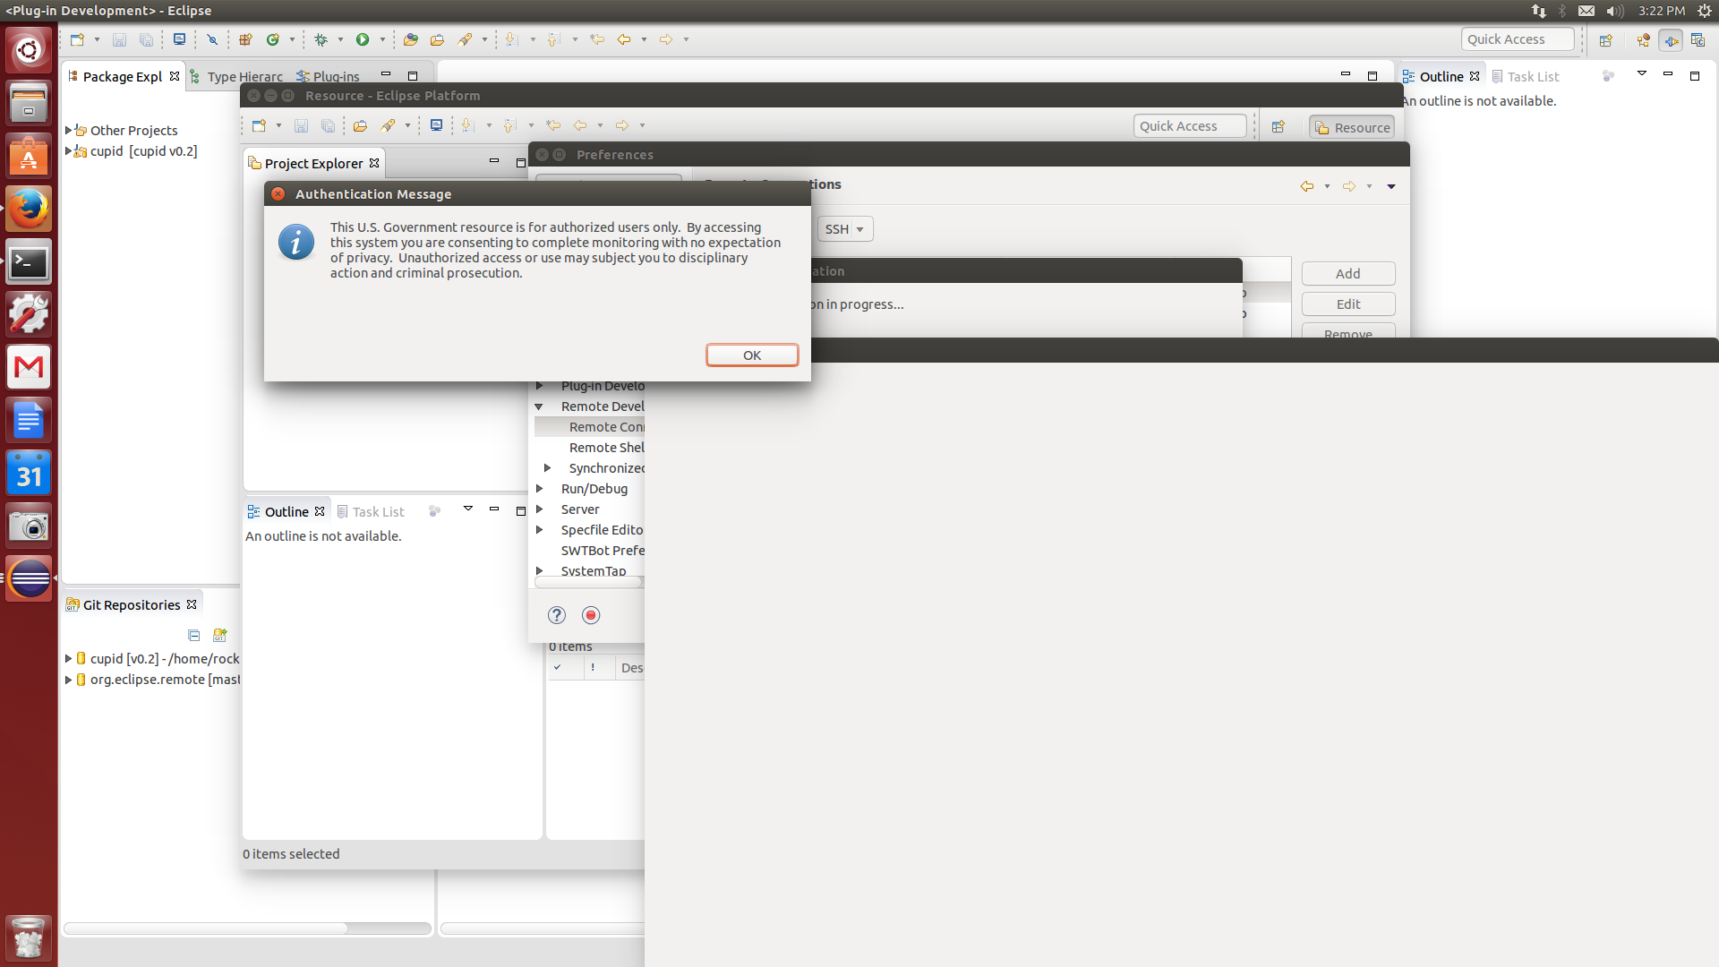1719x967 pixels.
Task: Switch to the C-labeled perspective icon
Action: point(1698,40)
